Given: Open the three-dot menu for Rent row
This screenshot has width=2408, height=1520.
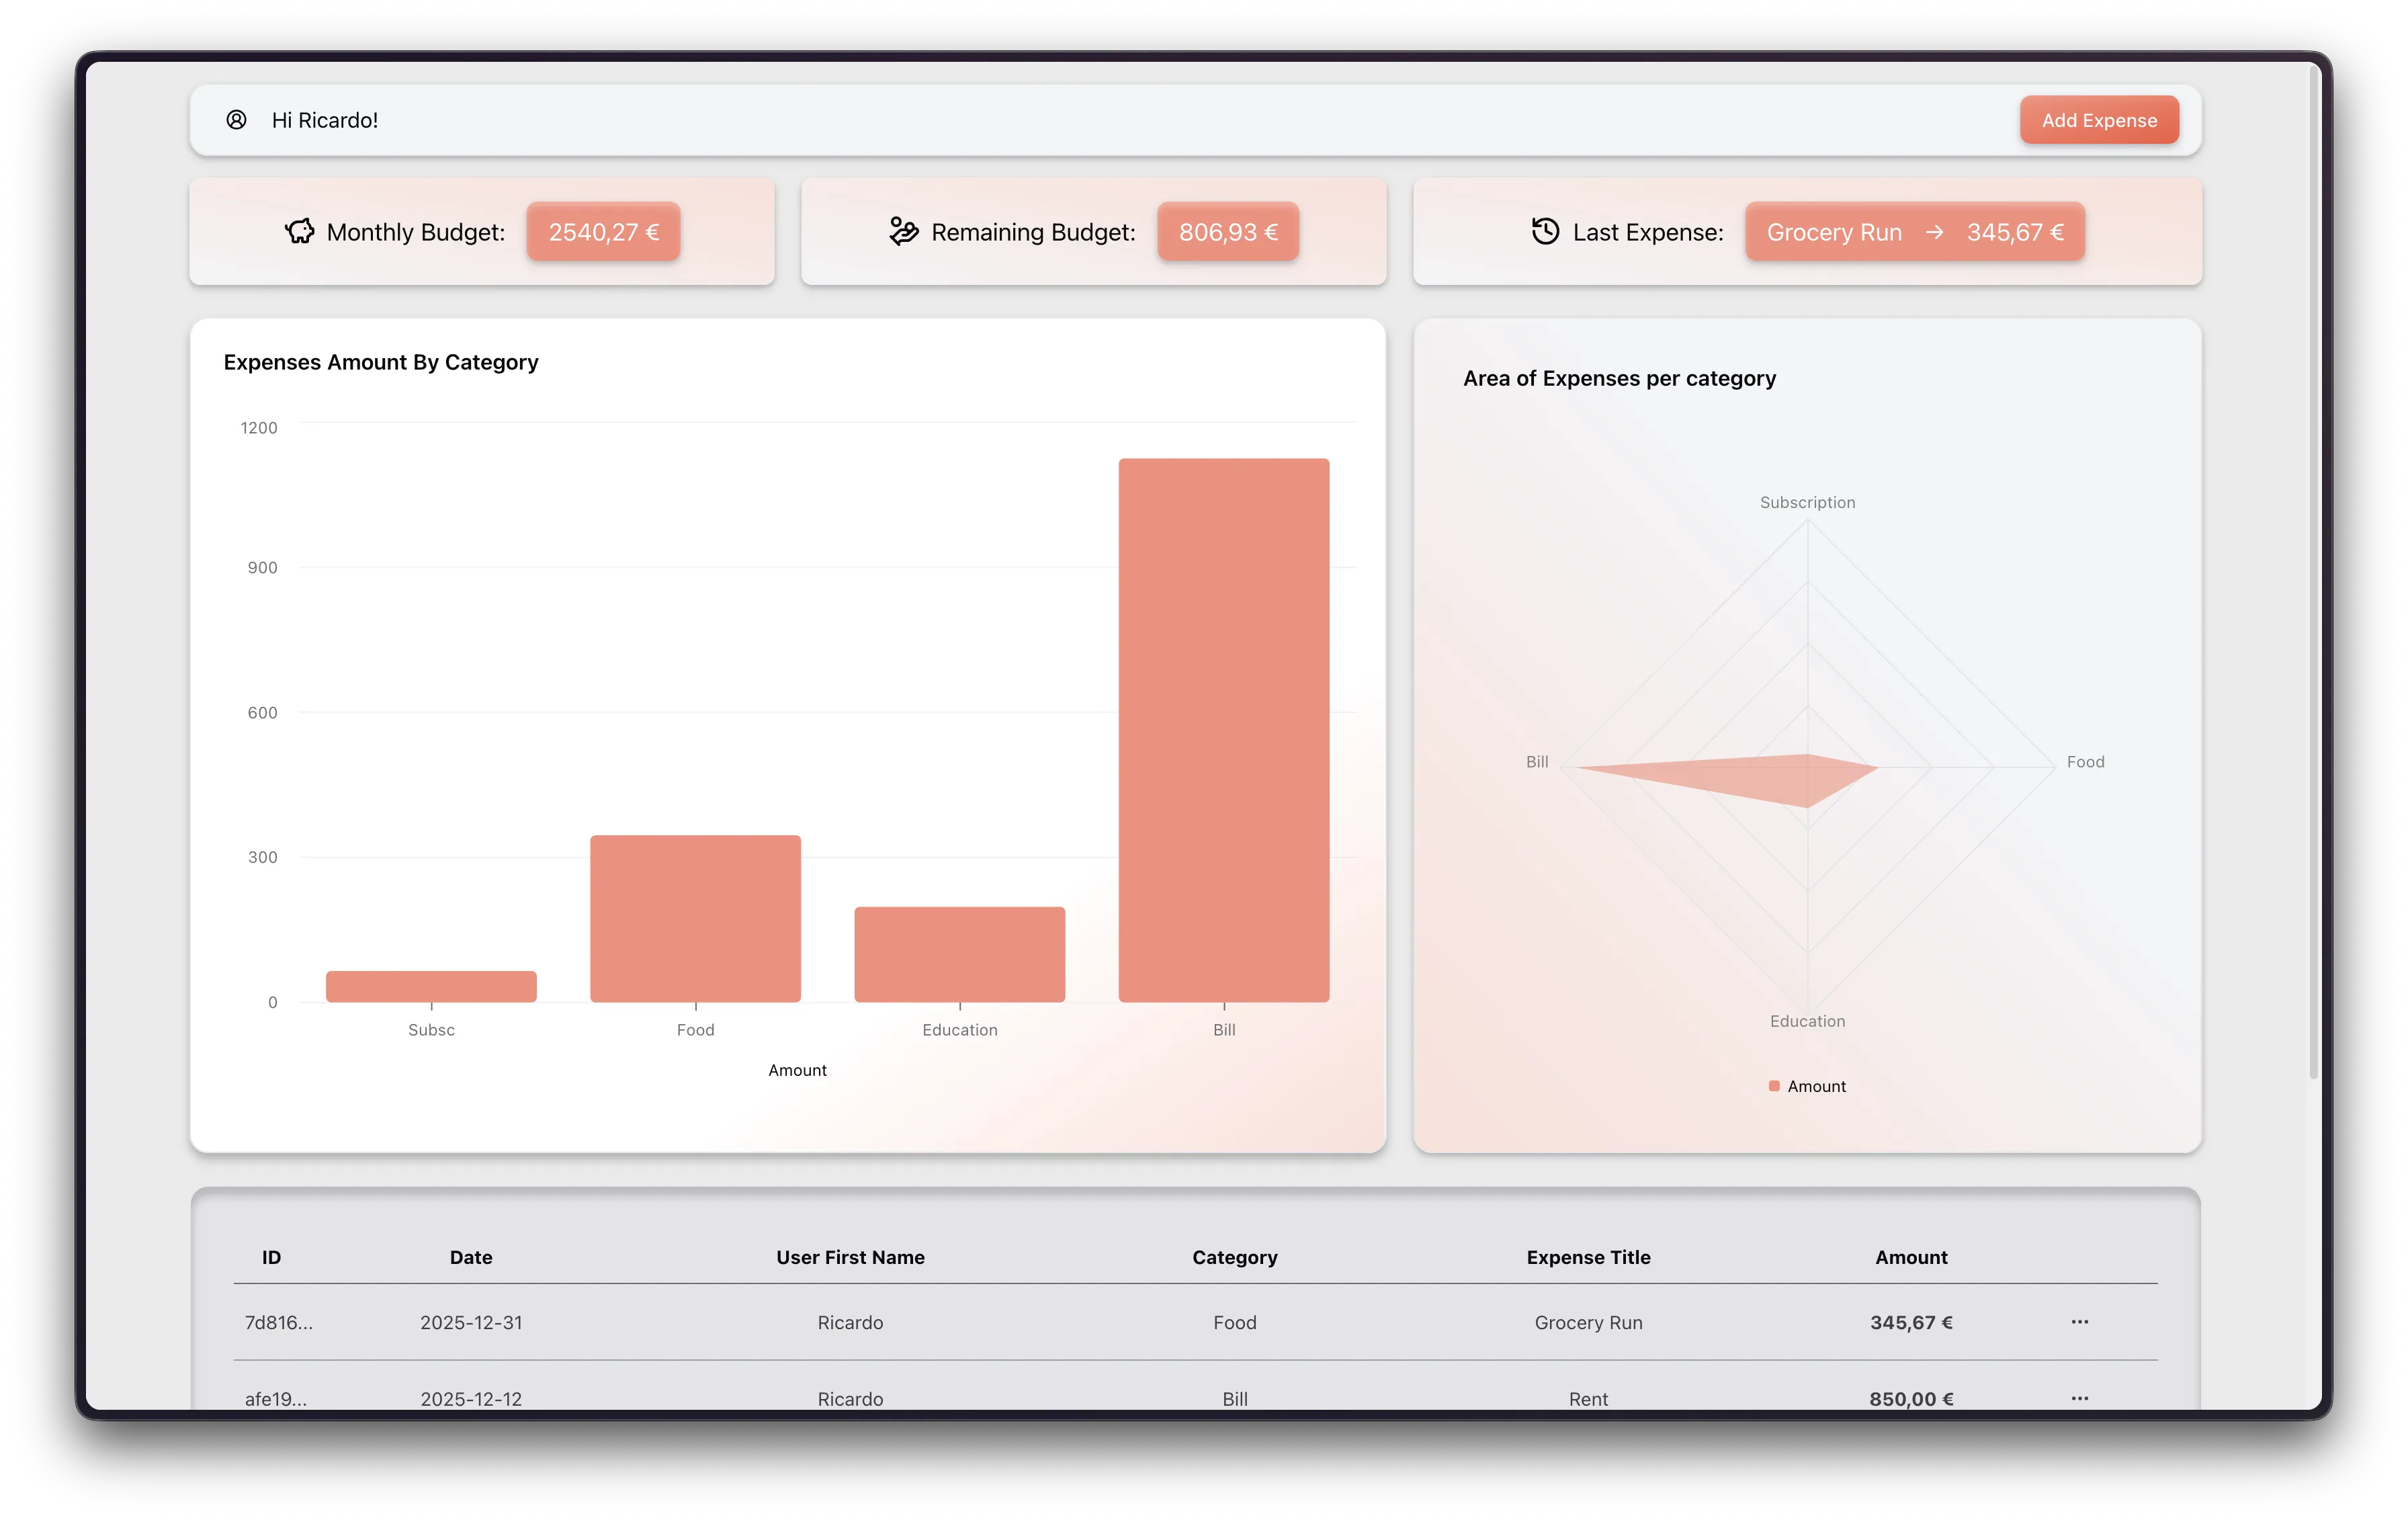Looking at the screenshot, I should [x=2079, y=1398].
